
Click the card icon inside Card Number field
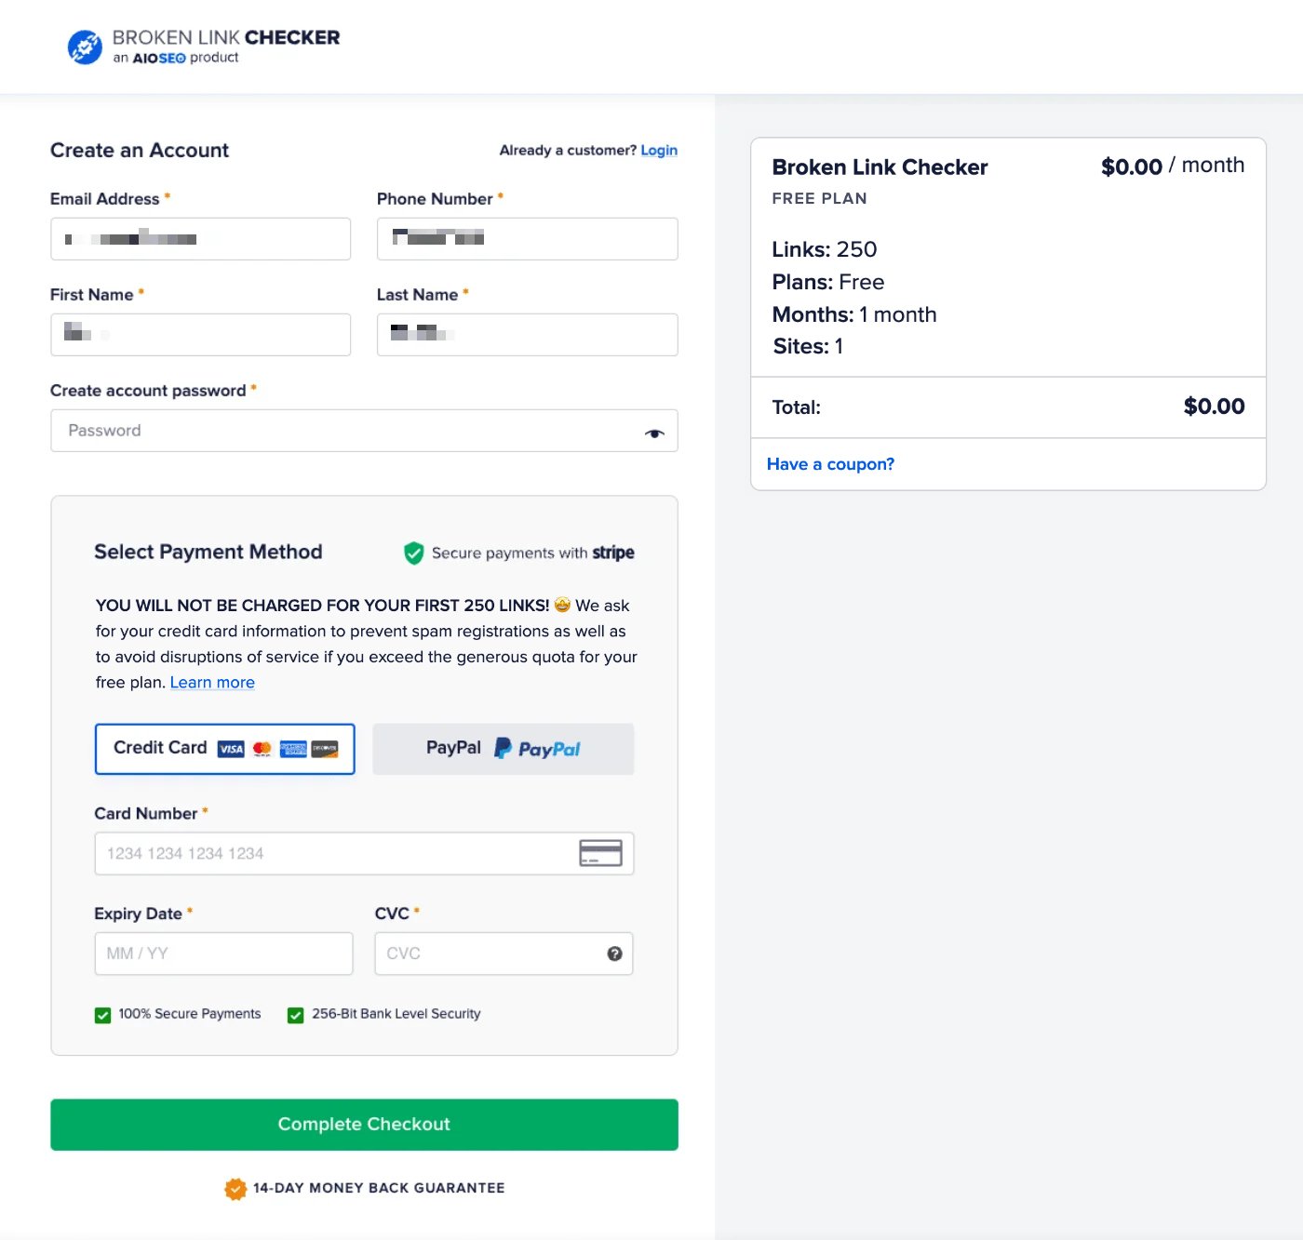(600, 852)
